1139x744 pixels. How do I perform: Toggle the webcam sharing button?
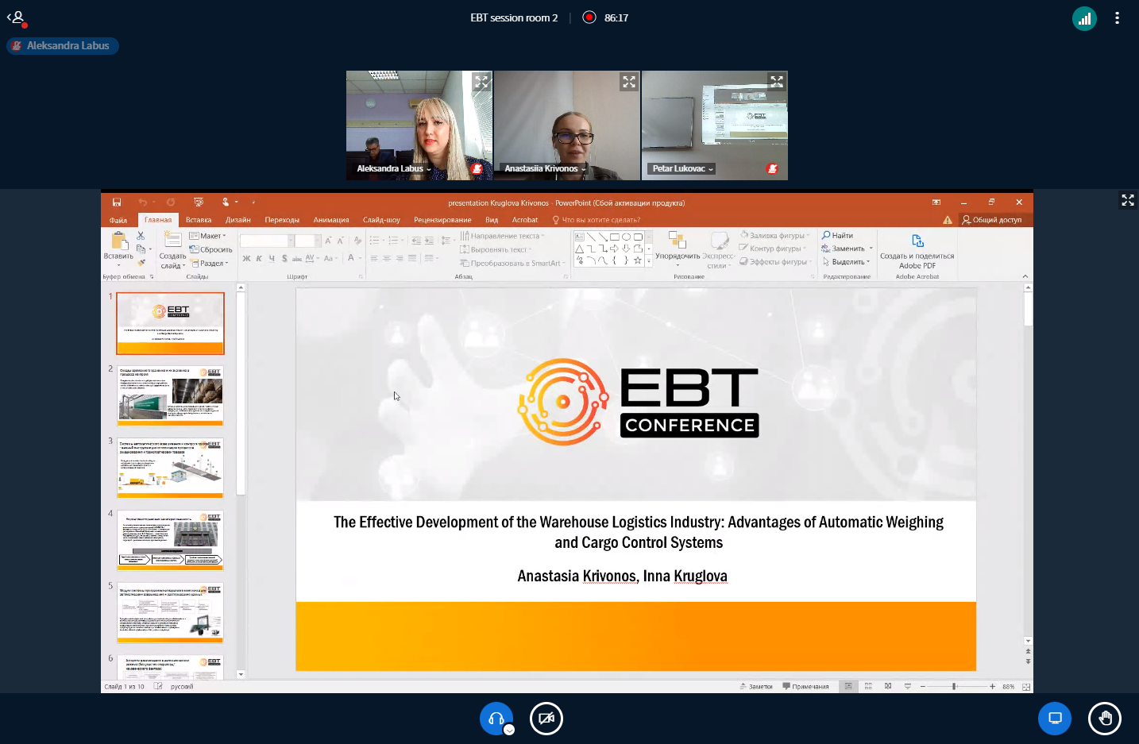(546, 719)
